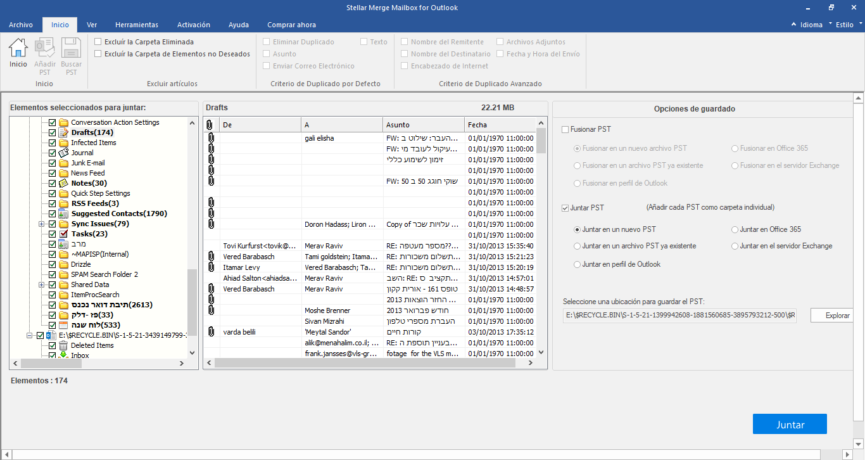Click the Inbox green arrow icon
This screenshot has width=865, height=460.
[64, 355]
